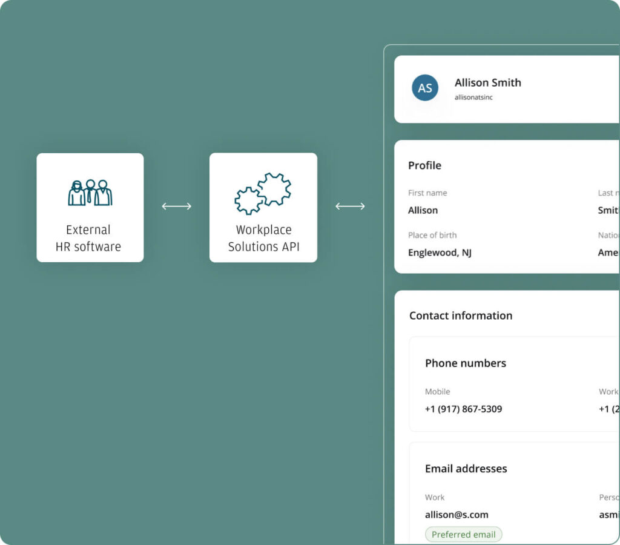Expand the Phone numbers card
The image size is (620, 545).
pyautogui.click(x=465, y=363)
